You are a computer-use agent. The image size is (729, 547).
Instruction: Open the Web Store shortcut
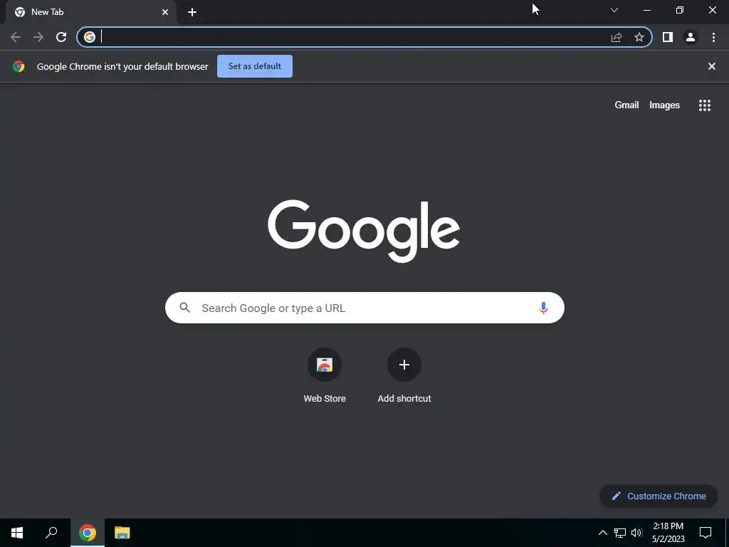coord(325,376)
